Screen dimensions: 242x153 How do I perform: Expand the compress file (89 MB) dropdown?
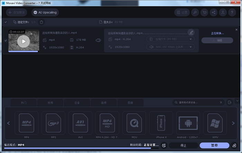[x=170, y=39]
